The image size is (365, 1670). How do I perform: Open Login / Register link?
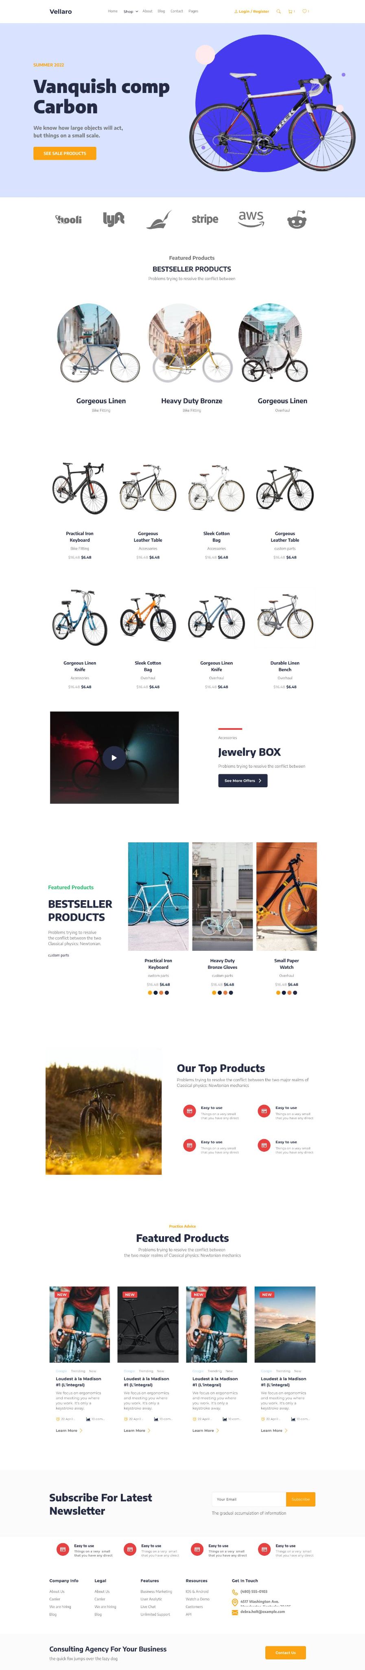(251, 11)
